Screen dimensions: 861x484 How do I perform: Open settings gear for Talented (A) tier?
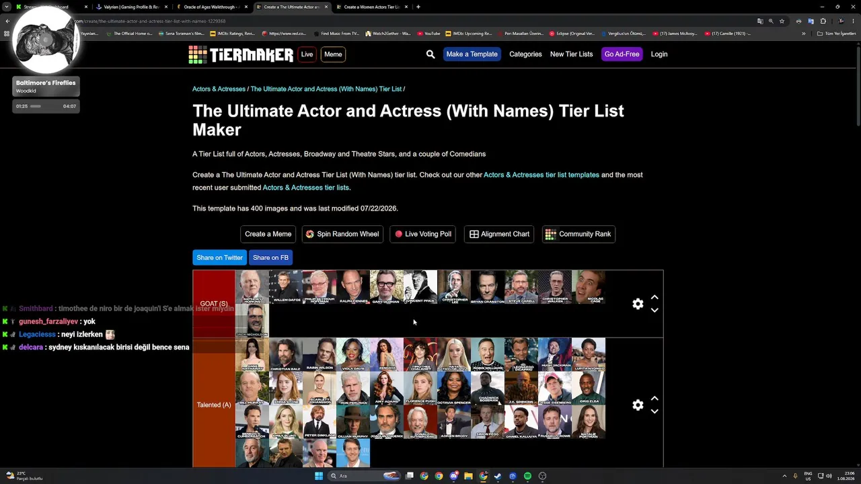(638, 405)
